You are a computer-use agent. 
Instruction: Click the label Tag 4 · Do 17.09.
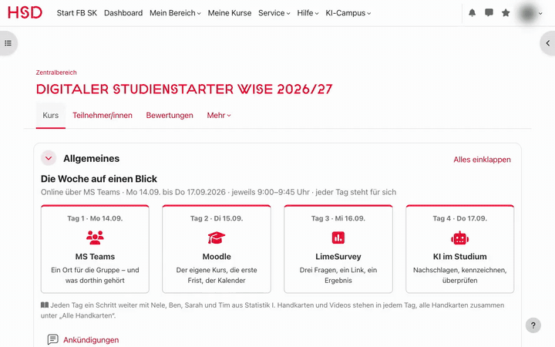(459, 218)
